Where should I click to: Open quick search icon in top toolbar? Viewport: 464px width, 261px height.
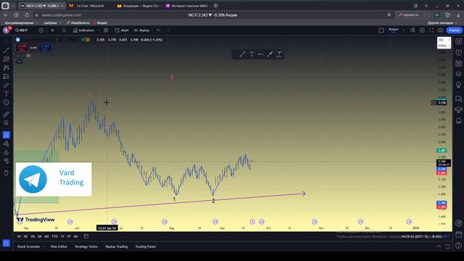click(x=413, y=30)
